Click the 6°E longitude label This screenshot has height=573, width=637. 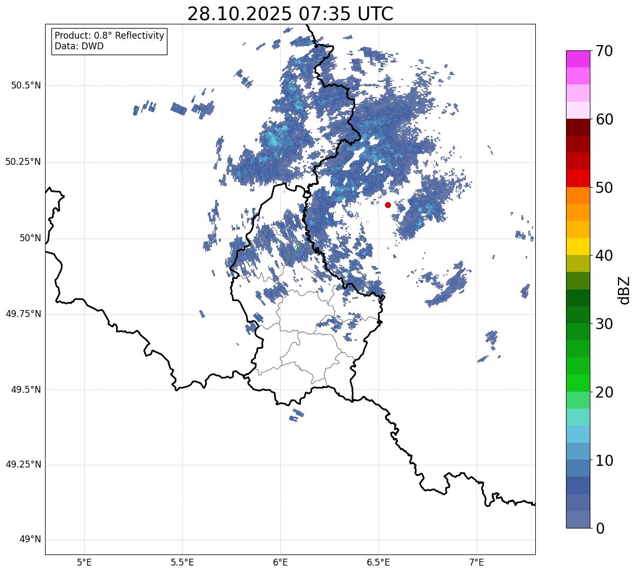(x=280, y=562)
